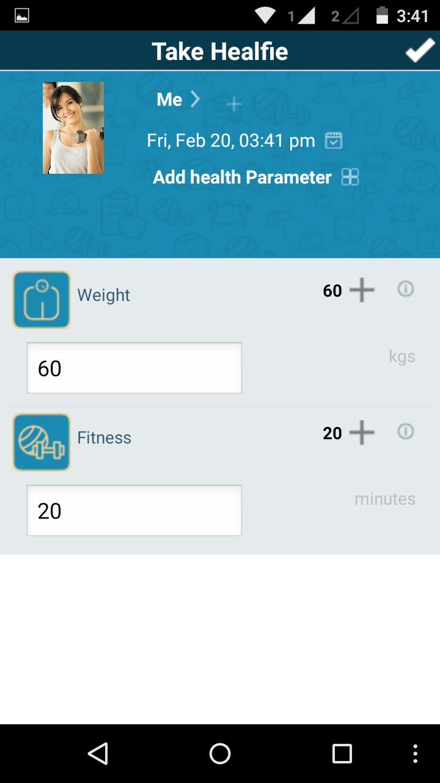
Task: Open the Weight info icon
Action: pos(405,289)
